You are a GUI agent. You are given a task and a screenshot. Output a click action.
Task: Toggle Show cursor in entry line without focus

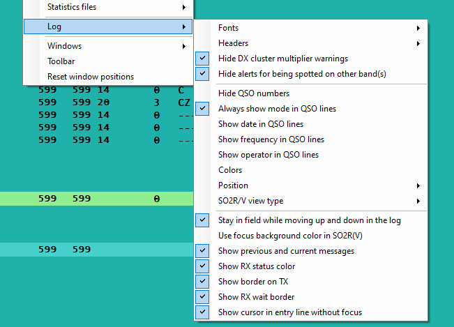click(x=311, y=312)
